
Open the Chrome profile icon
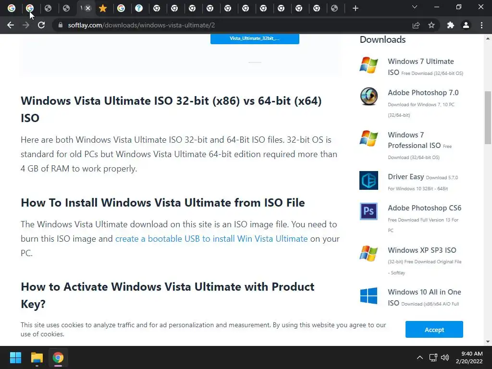coord(466,25)
